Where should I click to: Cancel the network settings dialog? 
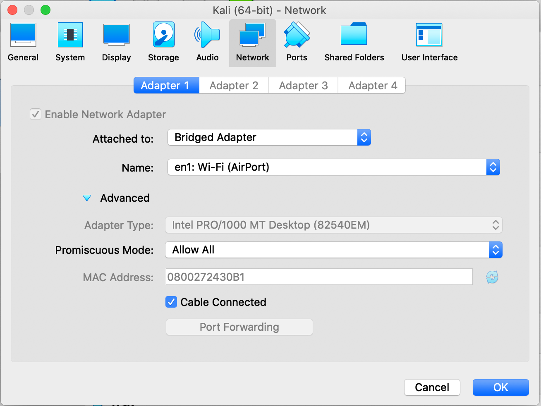pyautogui.click(x=432, y=387)
